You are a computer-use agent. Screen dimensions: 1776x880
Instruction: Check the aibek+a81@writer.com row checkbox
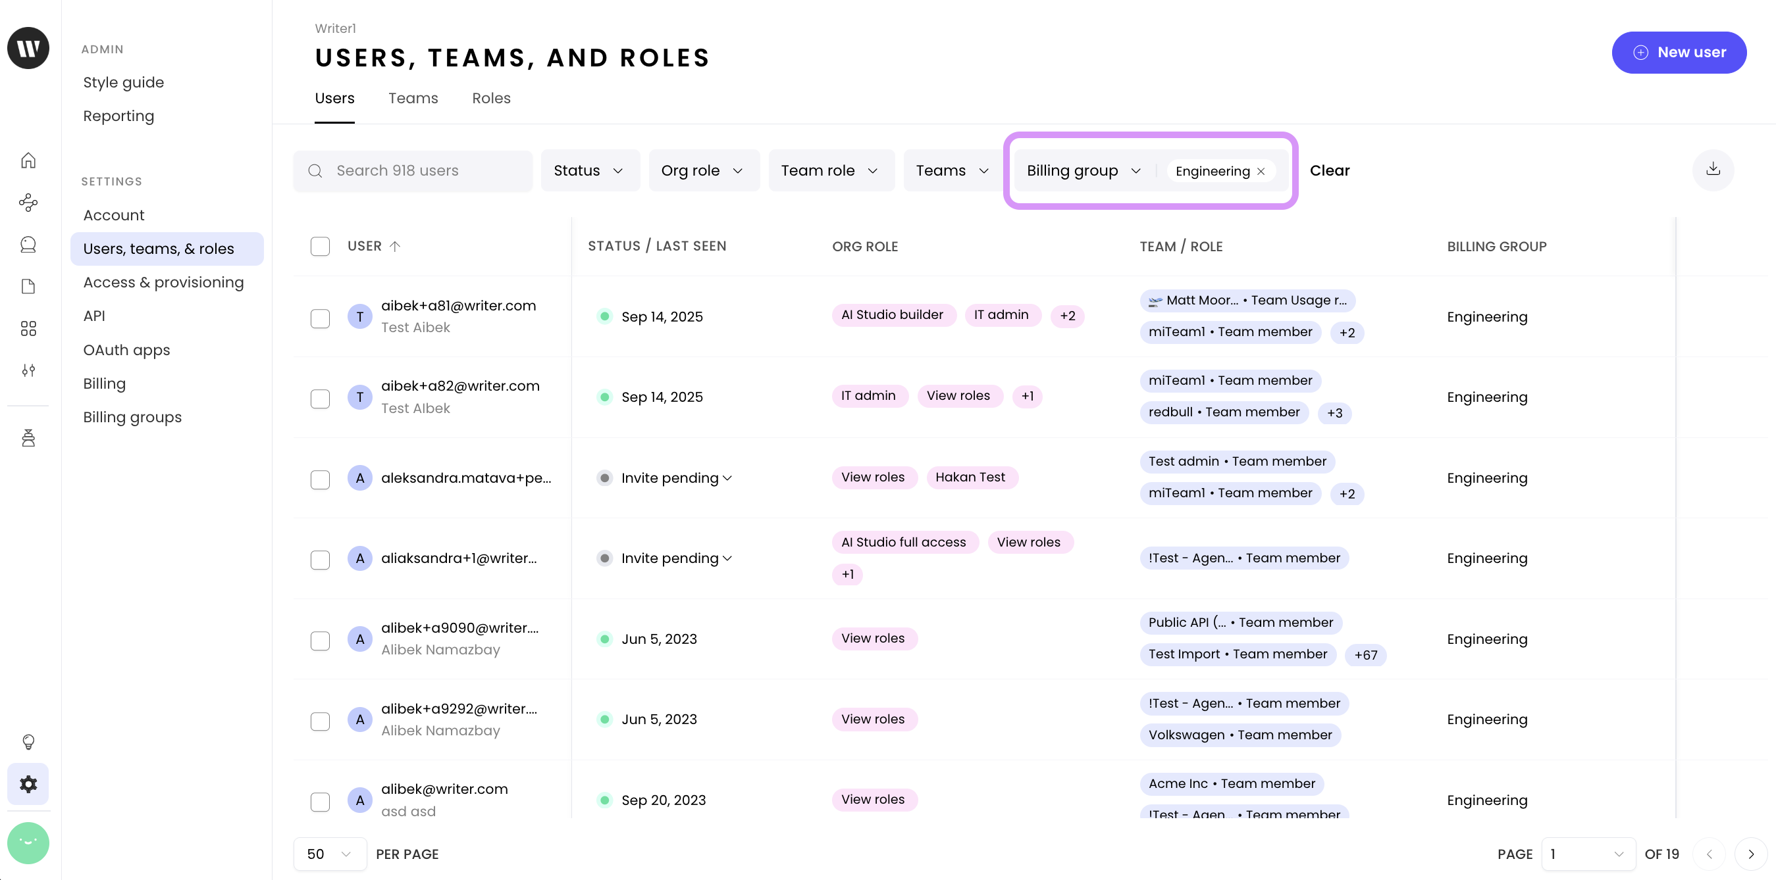320,318
